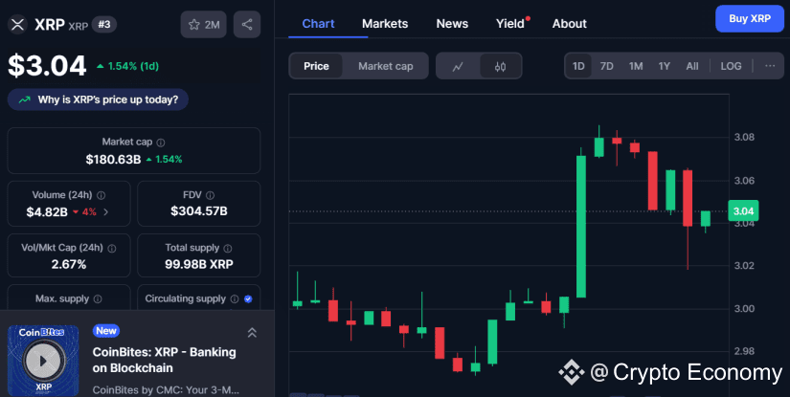Click the $304.57B FDV value
This screenshot has height=397, width=790.
pyautogui.click(x=199, y=211)
